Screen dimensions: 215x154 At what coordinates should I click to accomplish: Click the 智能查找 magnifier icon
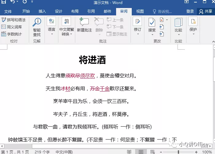point(37,22)
